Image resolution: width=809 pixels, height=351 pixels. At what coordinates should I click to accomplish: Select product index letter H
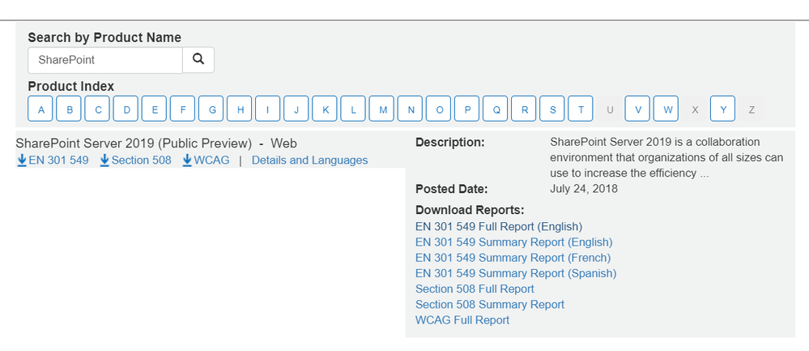tap(240, 109)
